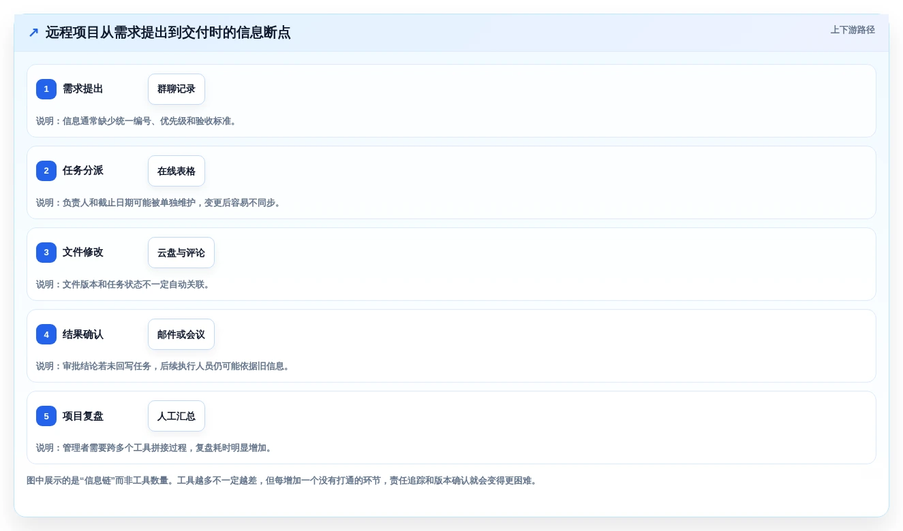Click the arrow icon beside the title
This screenshot has width=903, height=531.
33,33
